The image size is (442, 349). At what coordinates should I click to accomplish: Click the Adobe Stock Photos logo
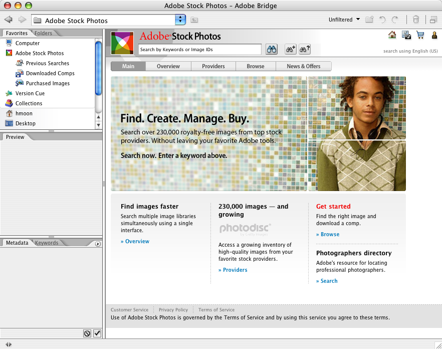pyautogui.click(x=122, y=43)
